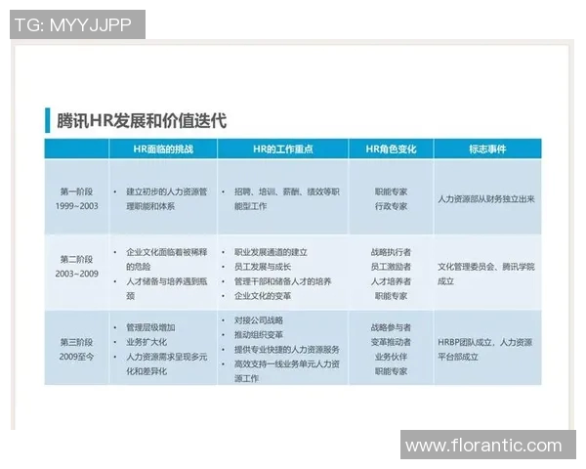This screenshot has width=586, height=469.
Task: Click bullet "管理干部和储备人才的培养"
Action: coord(282,281)
